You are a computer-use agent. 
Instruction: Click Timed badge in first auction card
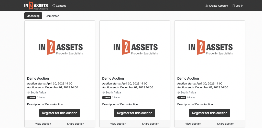(x=31, y=98)
